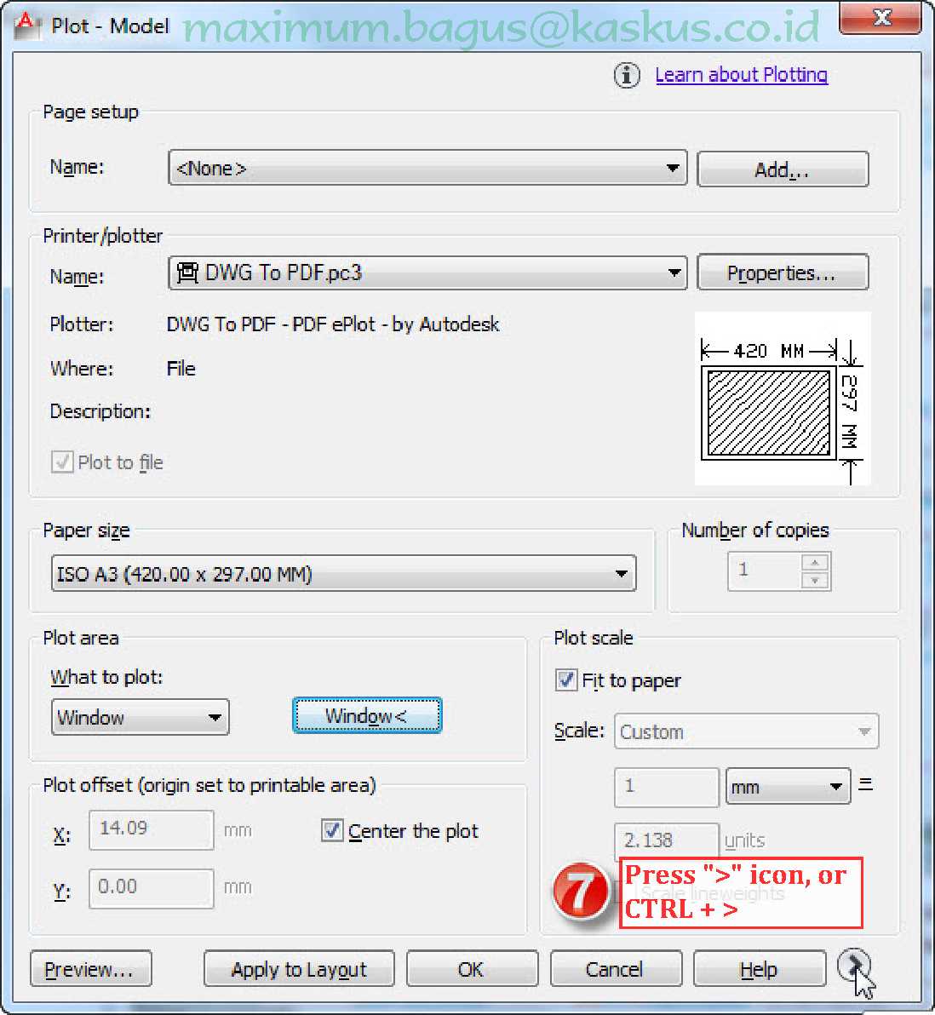Click the info icon beside Learn about Plotting
Screen dimensions: 935x1015
tap(627, 76)
